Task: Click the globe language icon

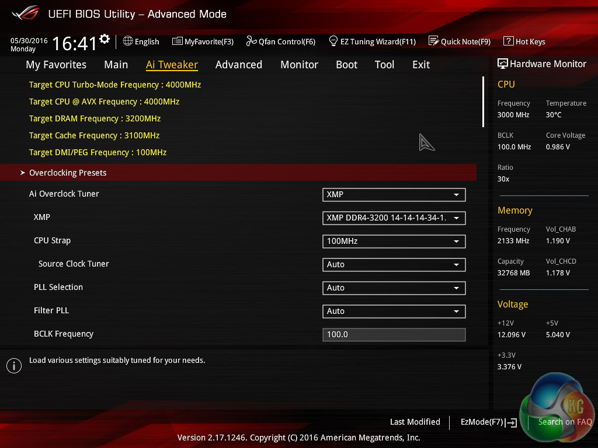Action: (x=128, y=41)
